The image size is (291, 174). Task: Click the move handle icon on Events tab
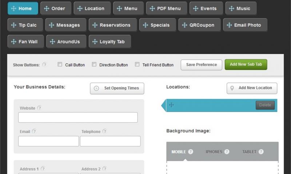[196, 8]
